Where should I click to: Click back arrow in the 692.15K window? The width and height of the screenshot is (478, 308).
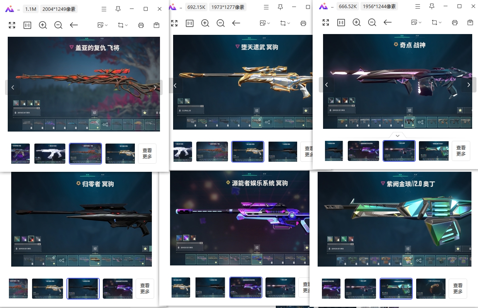[236, 23]
